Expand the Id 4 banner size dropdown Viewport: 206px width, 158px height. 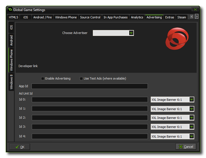[x=192, y=136]
